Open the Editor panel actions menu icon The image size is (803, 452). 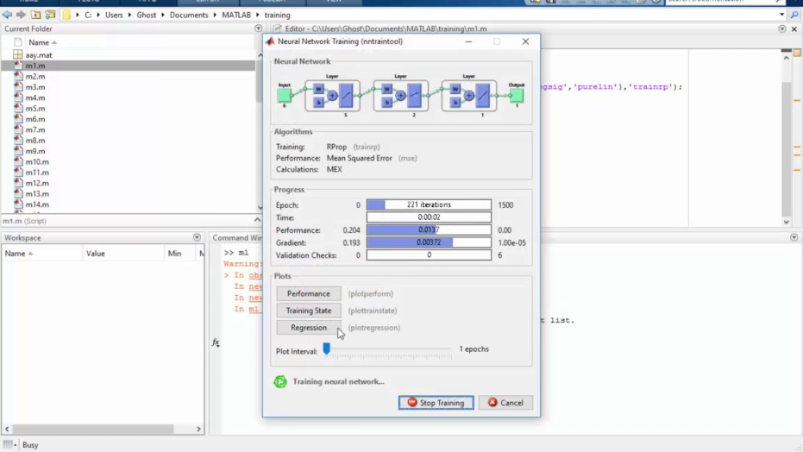(x=782, y=28)
